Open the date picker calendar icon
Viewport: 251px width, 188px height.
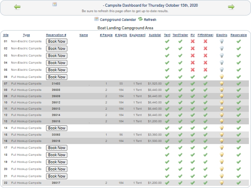point(54,4)
